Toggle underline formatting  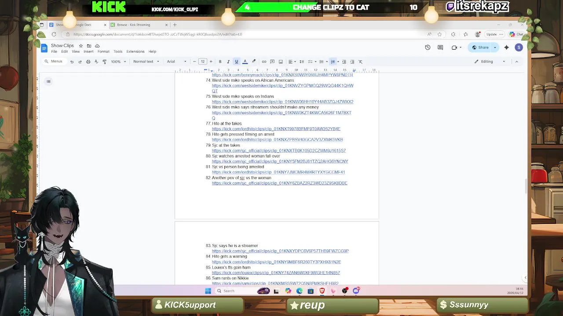click(x=236, y=61)
